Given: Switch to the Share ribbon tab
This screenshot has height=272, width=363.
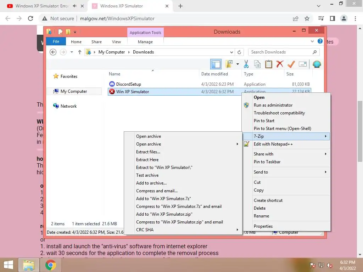Looking at the screenshot, I should (96, 42).
